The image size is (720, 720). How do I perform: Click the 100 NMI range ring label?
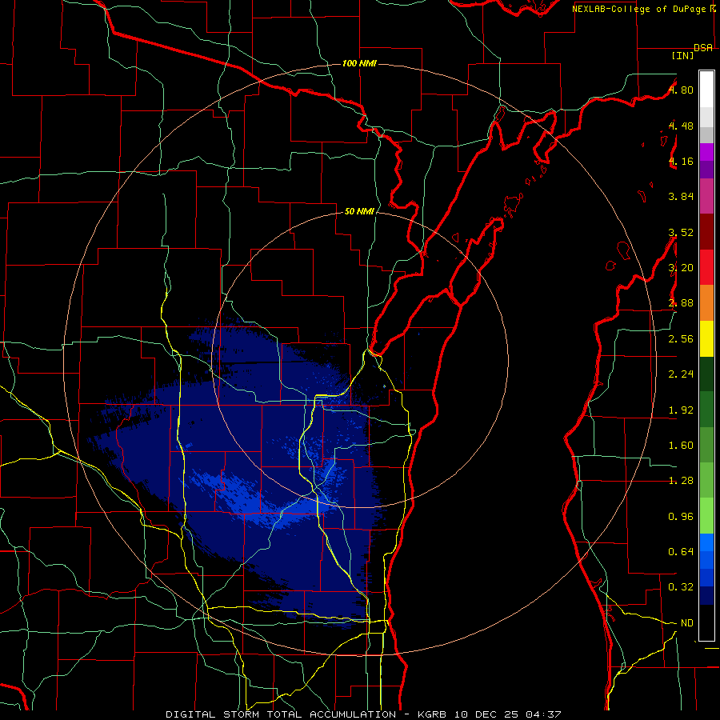click(359, 63)
